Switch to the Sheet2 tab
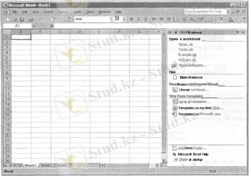 click(x=46, y=165)
